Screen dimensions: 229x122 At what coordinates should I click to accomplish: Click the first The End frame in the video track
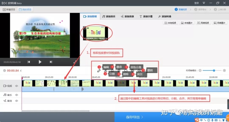(28, 83)
